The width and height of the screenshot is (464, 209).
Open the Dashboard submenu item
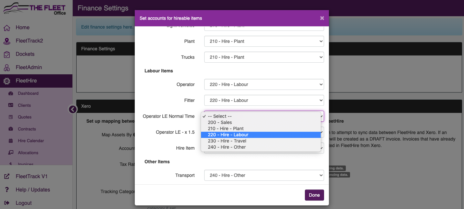28,93
